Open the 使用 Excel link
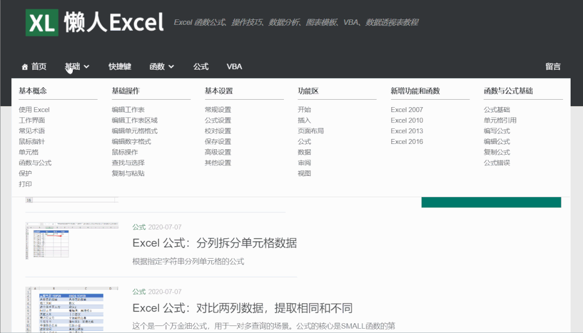 pyautogui.click(x=34, y=109)
